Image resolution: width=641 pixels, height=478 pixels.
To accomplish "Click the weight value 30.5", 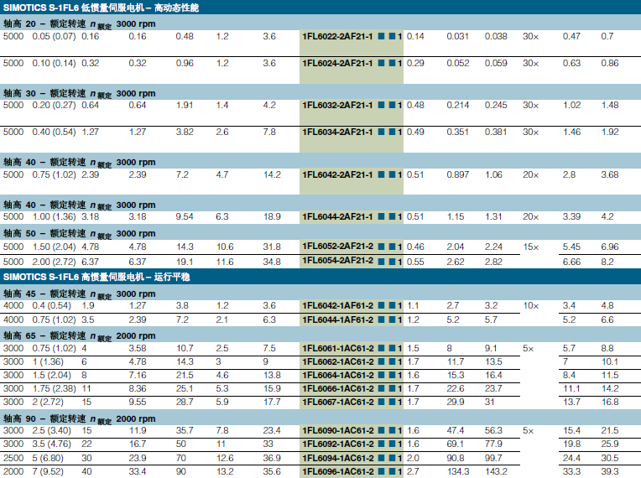I will 609,458.
